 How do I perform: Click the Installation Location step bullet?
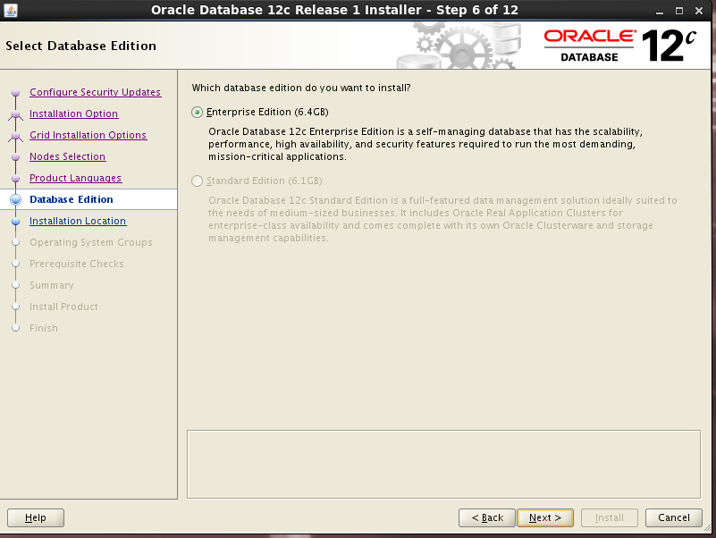pos(15,222)
